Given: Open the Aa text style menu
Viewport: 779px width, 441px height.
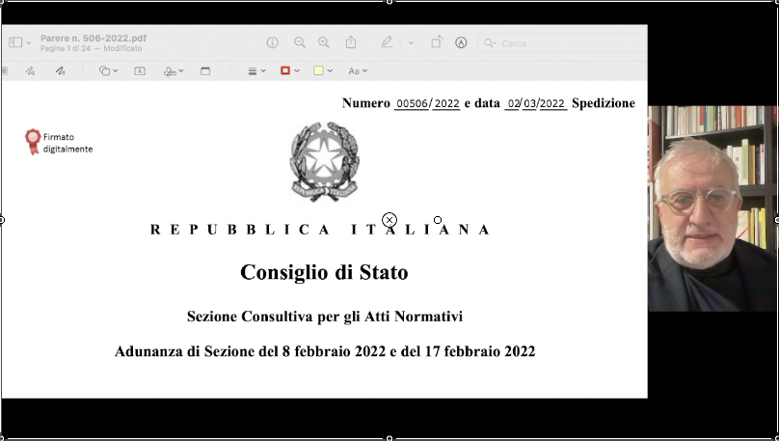Looking at the screenshot, I should pos(357,70).
